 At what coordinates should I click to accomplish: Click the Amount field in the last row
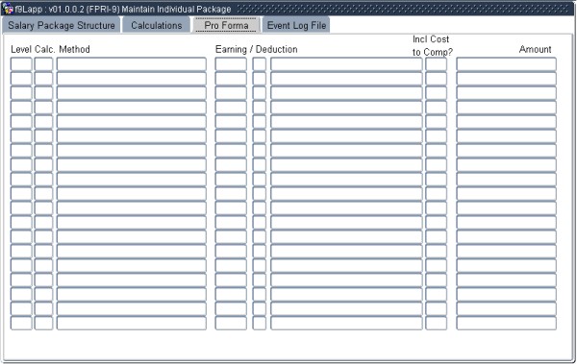tap(507, 324)
